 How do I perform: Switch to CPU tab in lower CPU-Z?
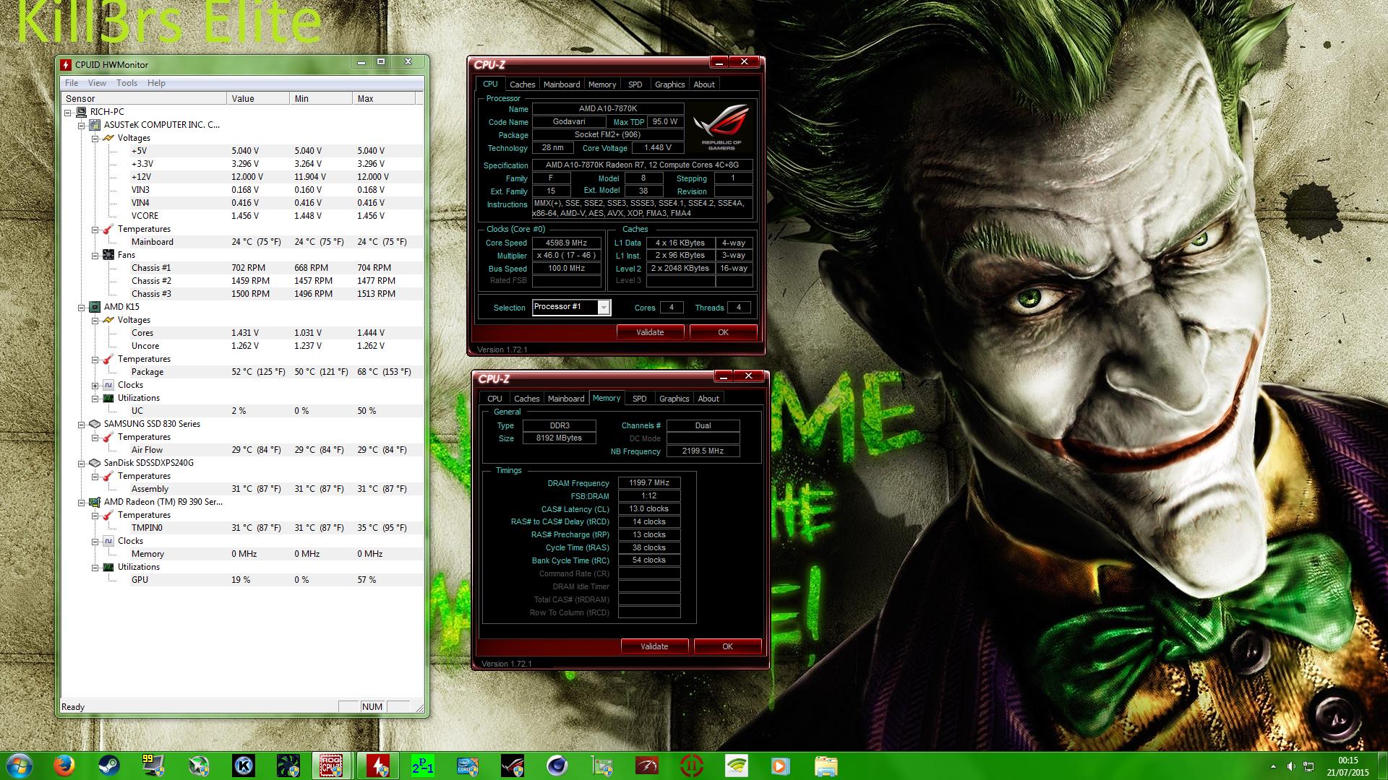click(494, 399)
